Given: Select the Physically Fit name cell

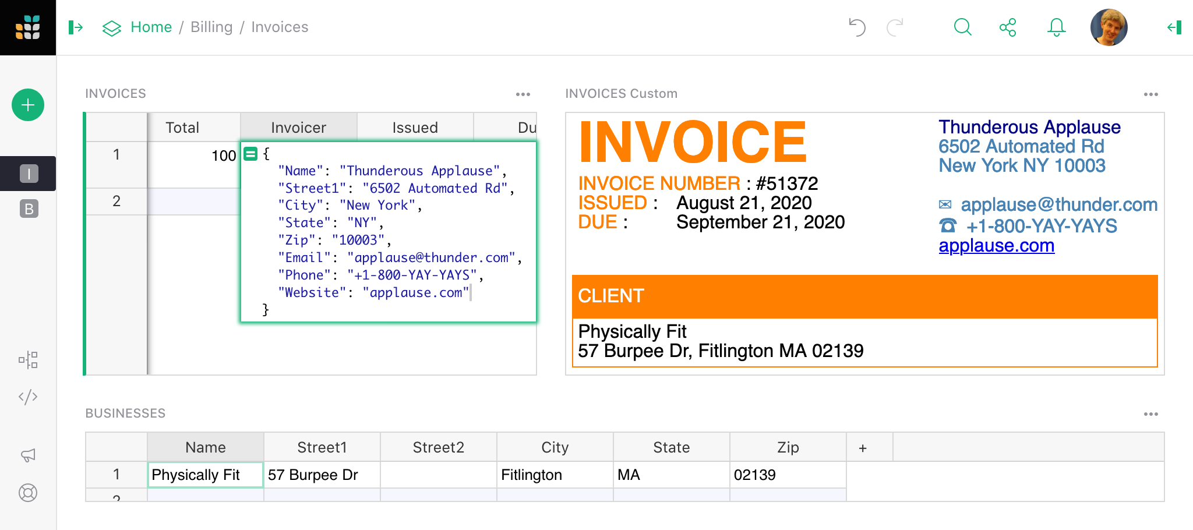Looking at the screenshot, I should (204, 475).
